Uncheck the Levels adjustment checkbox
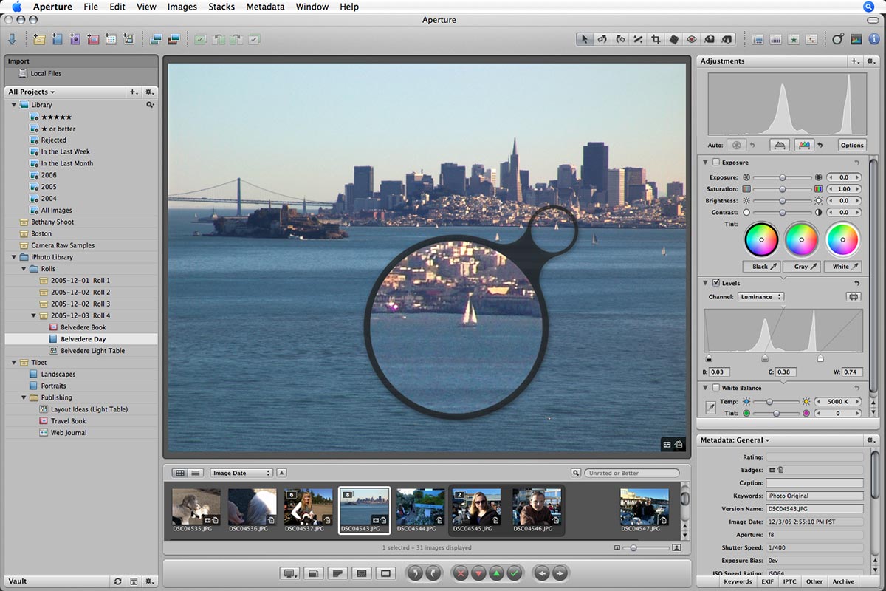 tap(715, 283)
